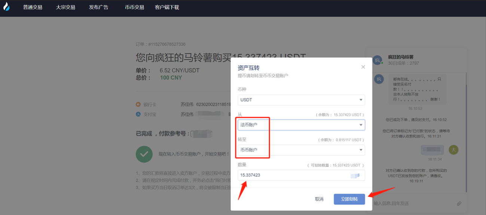Click the 银行卡 bank card icon
Image resolution: width=486 pixels, height=215 pixels.
[x=138, y=104]
